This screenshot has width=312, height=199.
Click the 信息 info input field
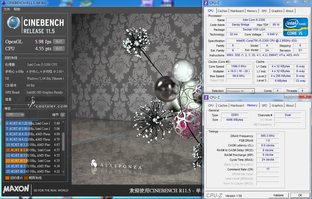(45, 99)
